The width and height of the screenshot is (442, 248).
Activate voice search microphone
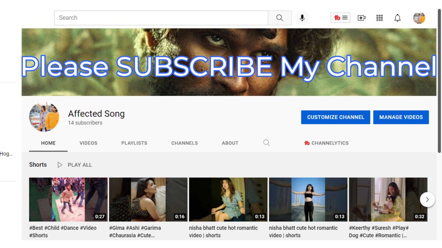click(x=302, y=18)
